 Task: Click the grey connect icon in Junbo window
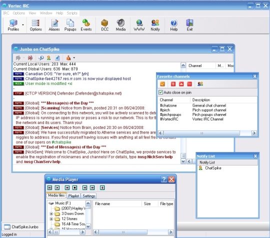point(18,58)
